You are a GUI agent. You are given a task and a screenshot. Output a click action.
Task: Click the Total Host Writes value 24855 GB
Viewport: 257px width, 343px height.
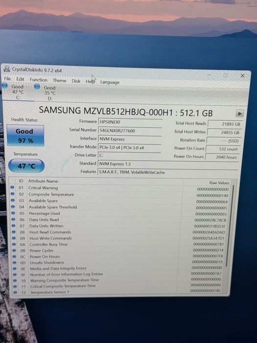click(x=224, y=132)
